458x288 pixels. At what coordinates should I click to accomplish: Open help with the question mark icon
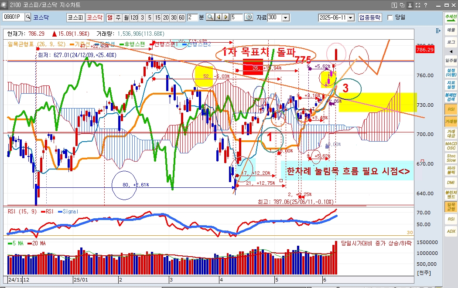[426, 5]
